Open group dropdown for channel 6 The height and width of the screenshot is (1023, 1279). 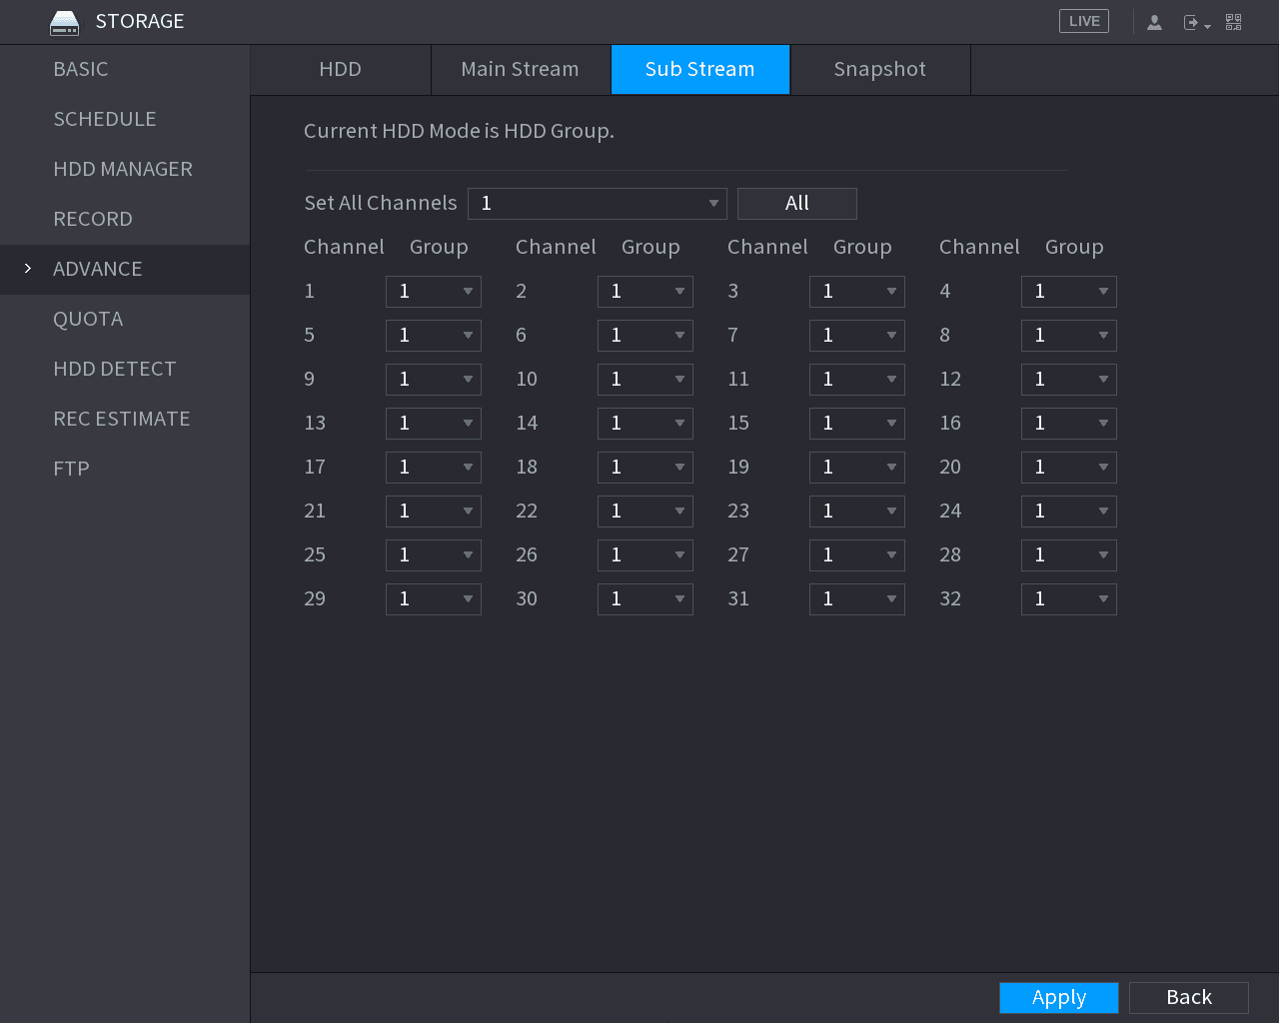[x=645, y=336]
